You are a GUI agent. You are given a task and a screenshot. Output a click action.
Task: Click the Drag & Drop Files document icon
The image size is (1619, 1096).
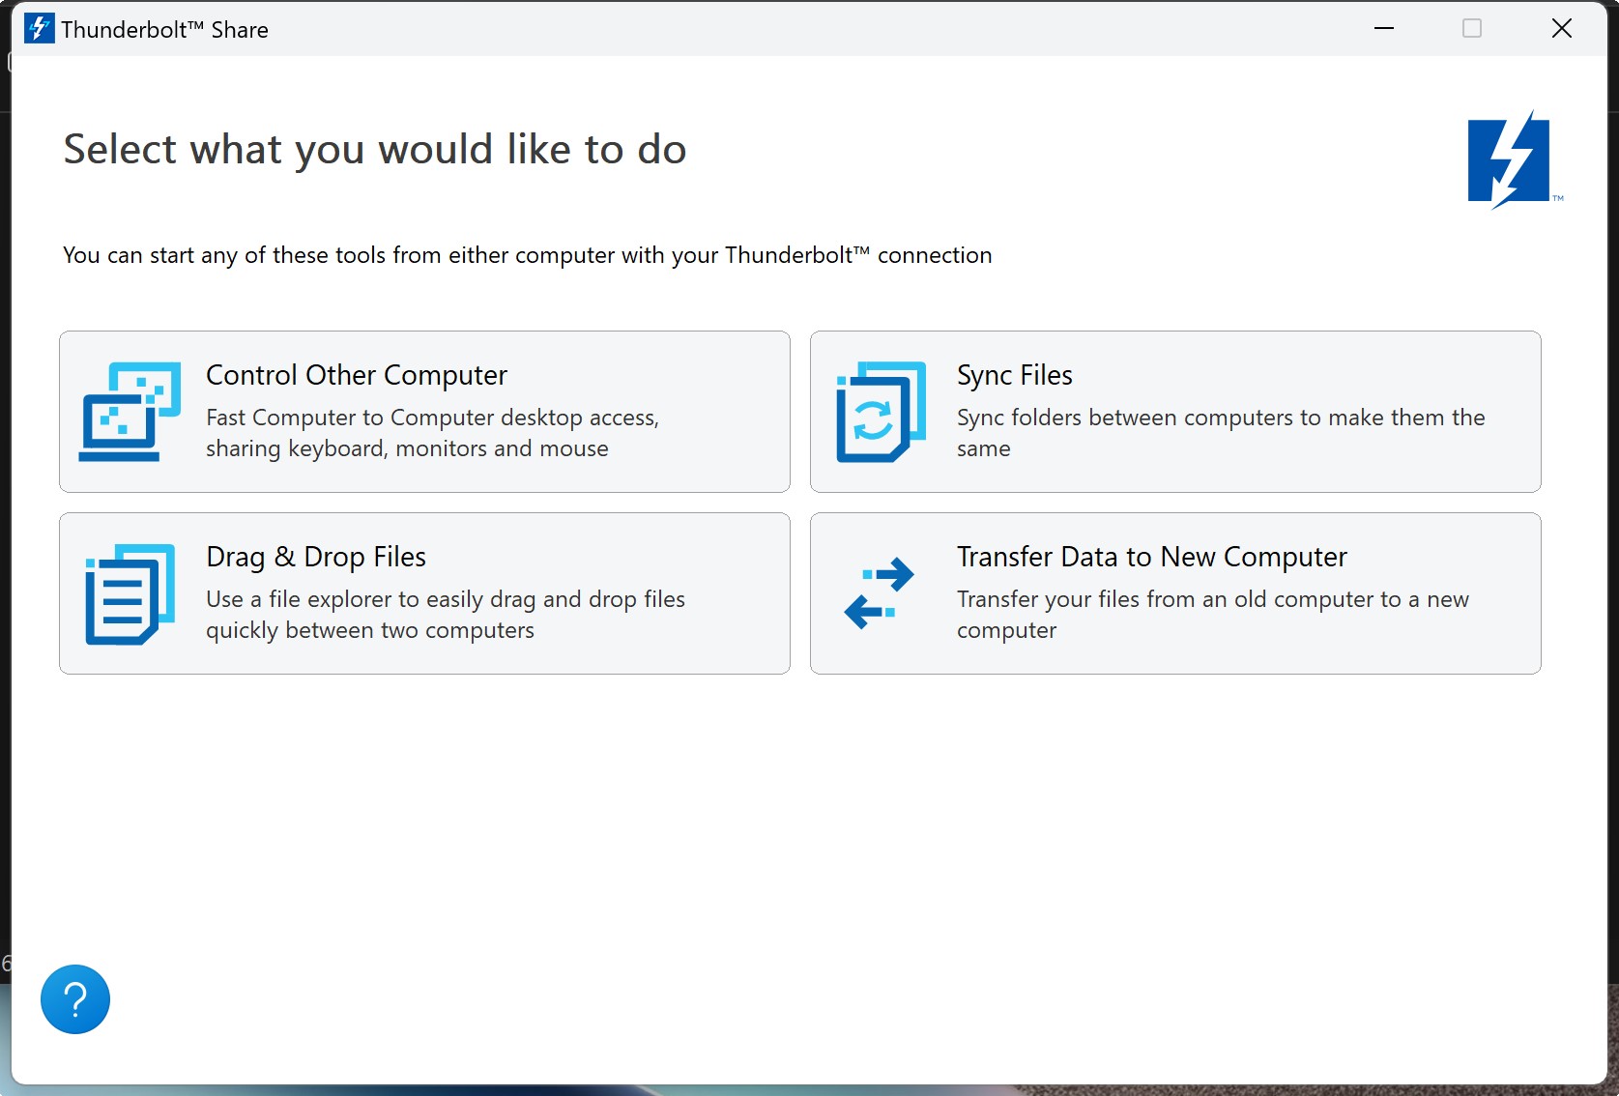pos(130,593)
